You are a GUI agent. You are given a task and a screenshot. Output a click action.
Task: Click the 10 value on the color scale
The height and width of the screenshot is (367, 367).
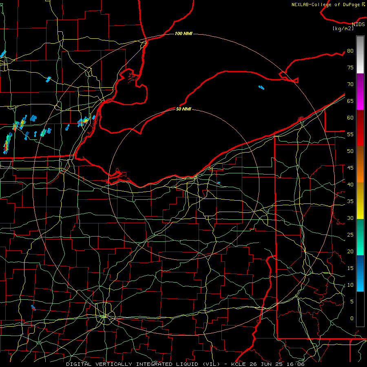pyautogui.click(x=350, y=285)
